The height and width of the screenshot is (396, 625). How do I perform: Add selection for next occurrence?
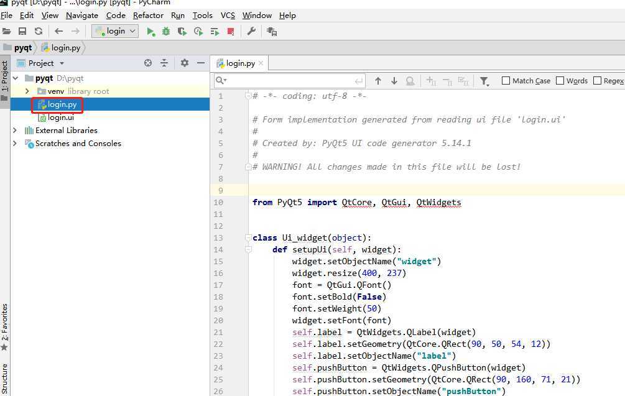click(431, 81)
